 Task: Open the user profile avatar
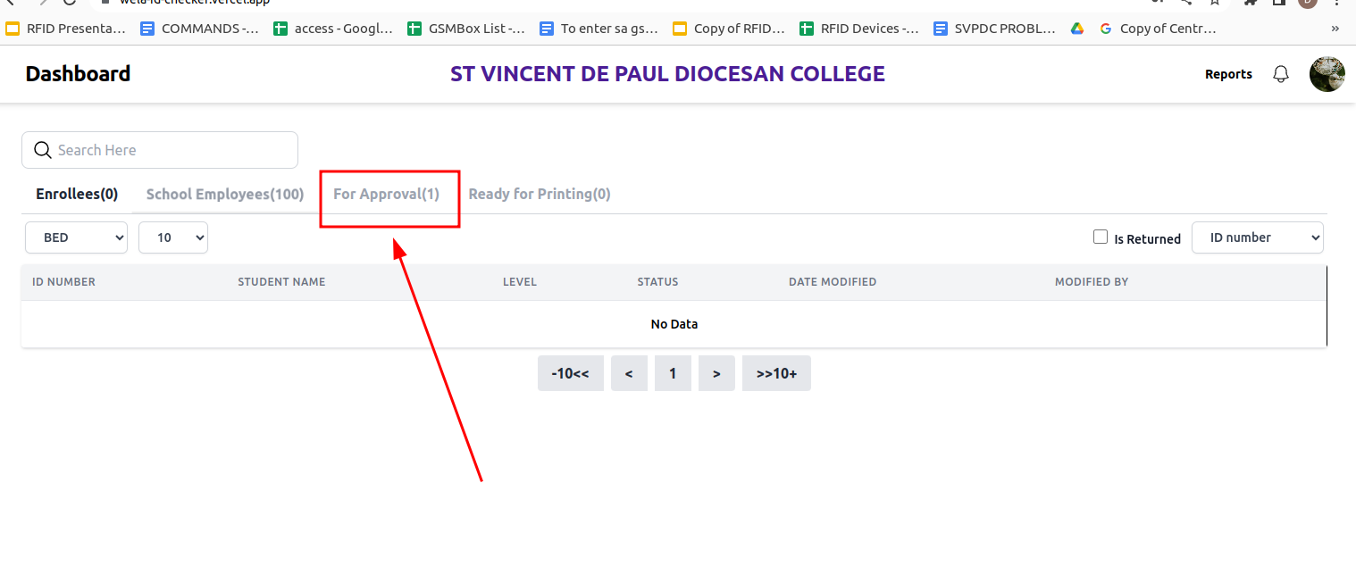click(1327, 74)
